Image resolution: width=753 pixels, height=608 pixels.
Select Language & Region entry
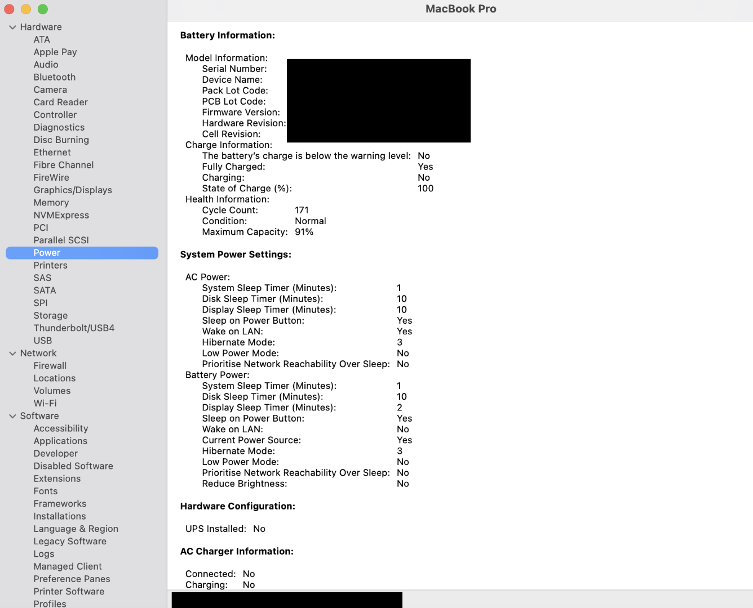pyautogui.click(x=76, y=529)
